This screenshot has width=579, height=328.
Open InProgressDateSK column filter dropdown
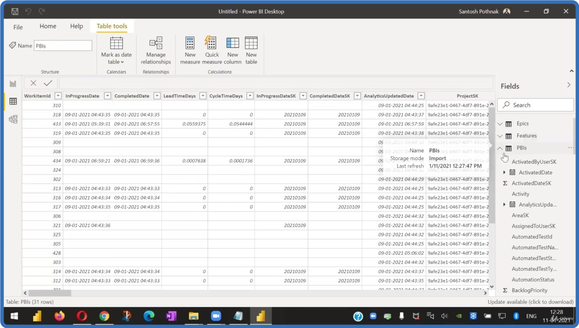(303, 96)
